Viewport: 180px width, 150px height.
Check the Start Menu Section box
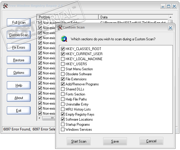pos(63,69)
